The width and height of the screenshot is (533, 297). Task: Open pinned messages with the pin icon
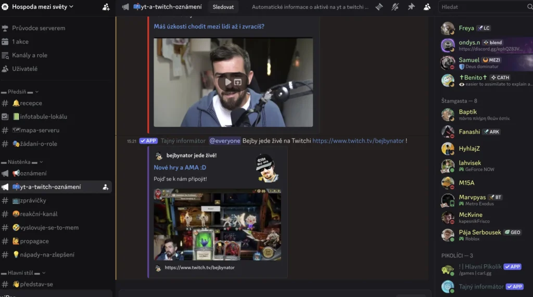(x=411, y=7)
